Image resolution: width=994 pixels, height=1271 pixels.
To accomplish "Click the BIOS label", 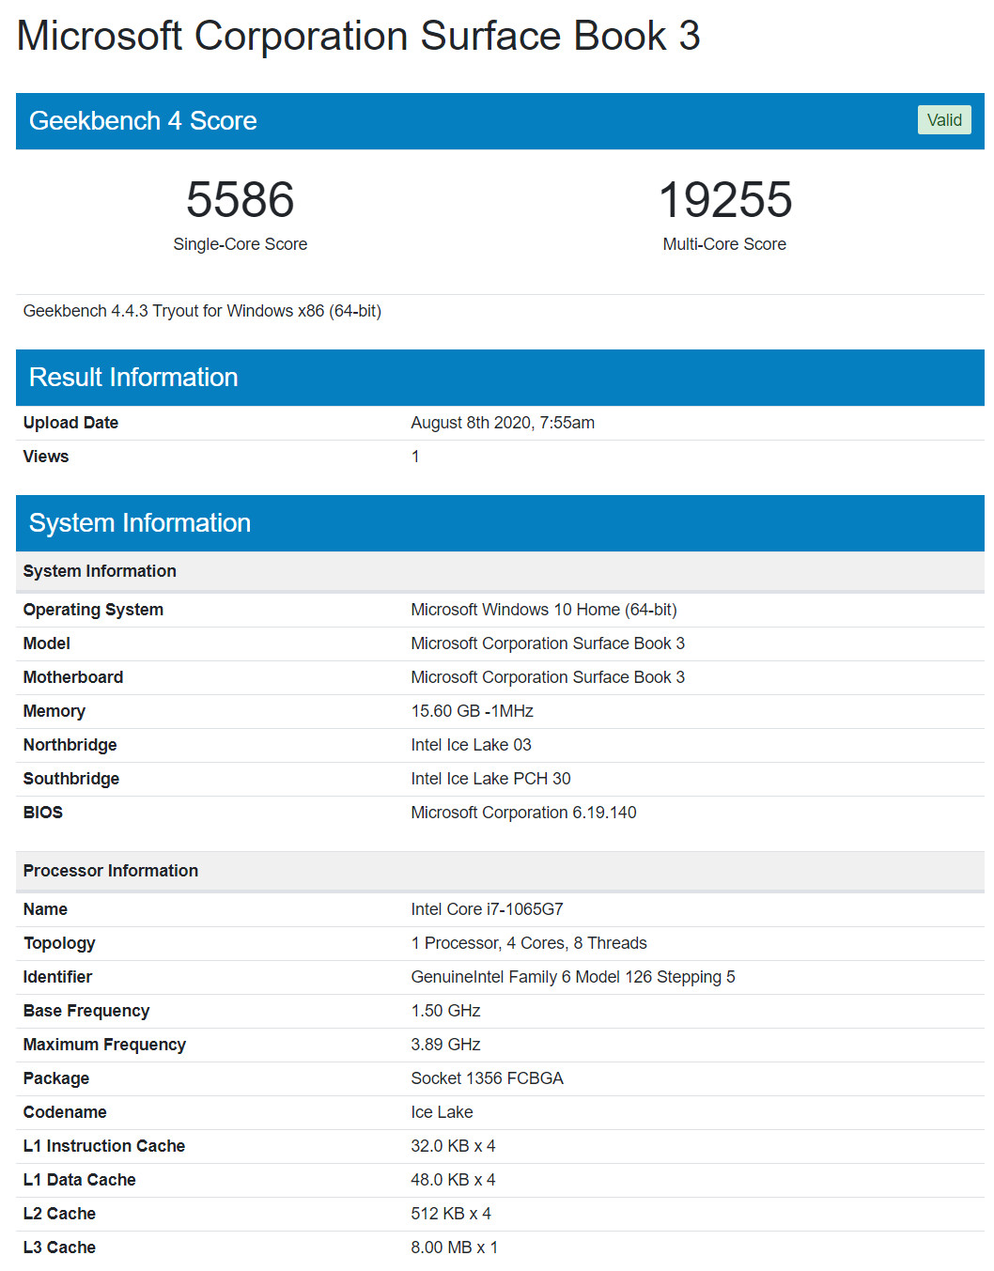I will [x=43, y=813].
